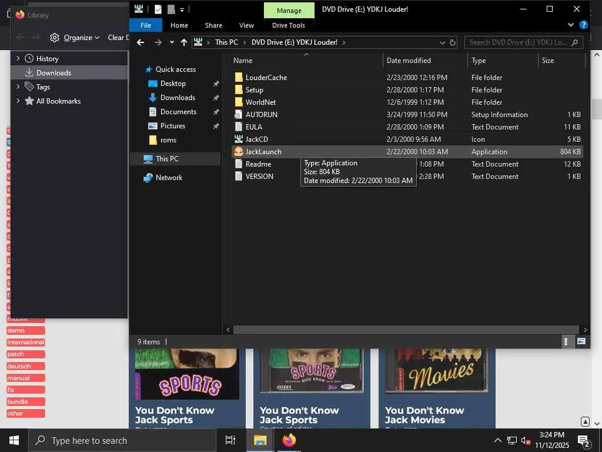Open Quick access in navigation pane
The height and width of the screenshot is (452, 602).
point(175,69)
